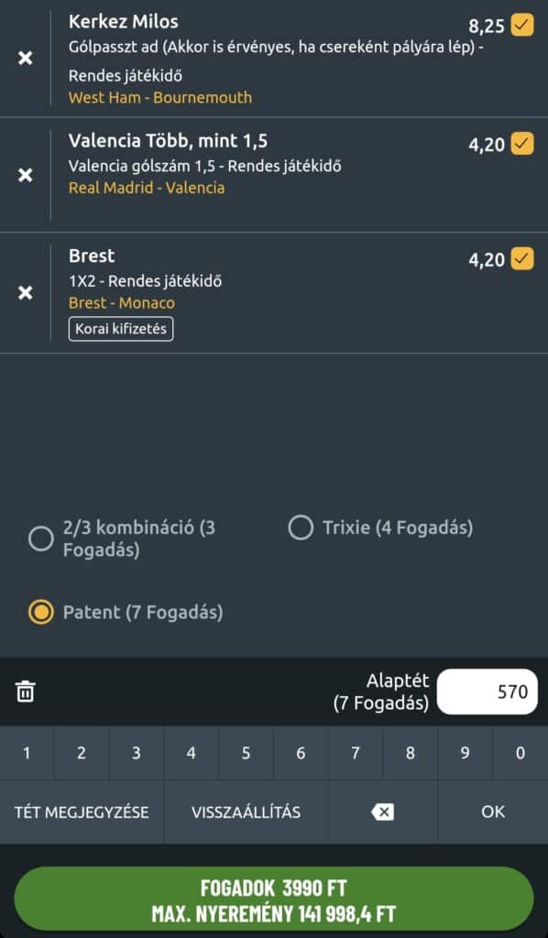Remove the Valencia Több, mint 1,5 selection

click(25, 175)
